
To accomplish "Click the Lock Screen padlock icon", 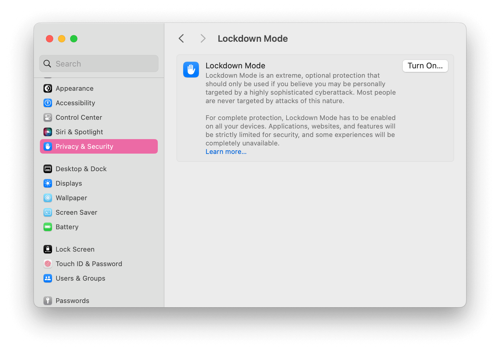I will [48, 249].
